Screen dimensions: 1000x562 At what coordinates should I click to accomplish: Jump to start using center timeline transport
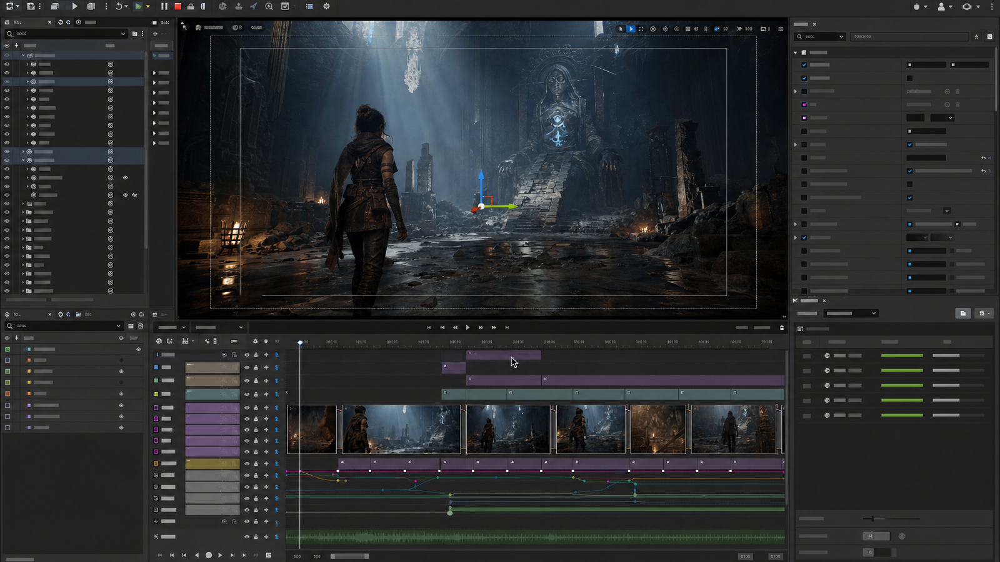(429, 327)
